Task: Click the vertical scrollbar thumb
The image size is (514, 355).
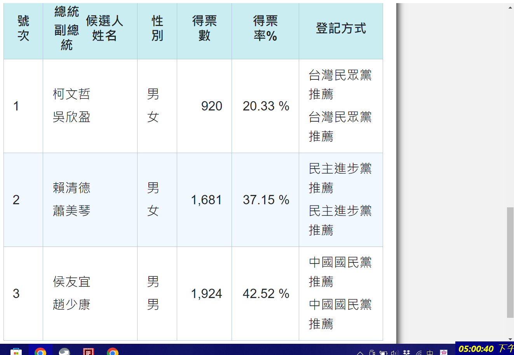Action: [x=511, y=263]
